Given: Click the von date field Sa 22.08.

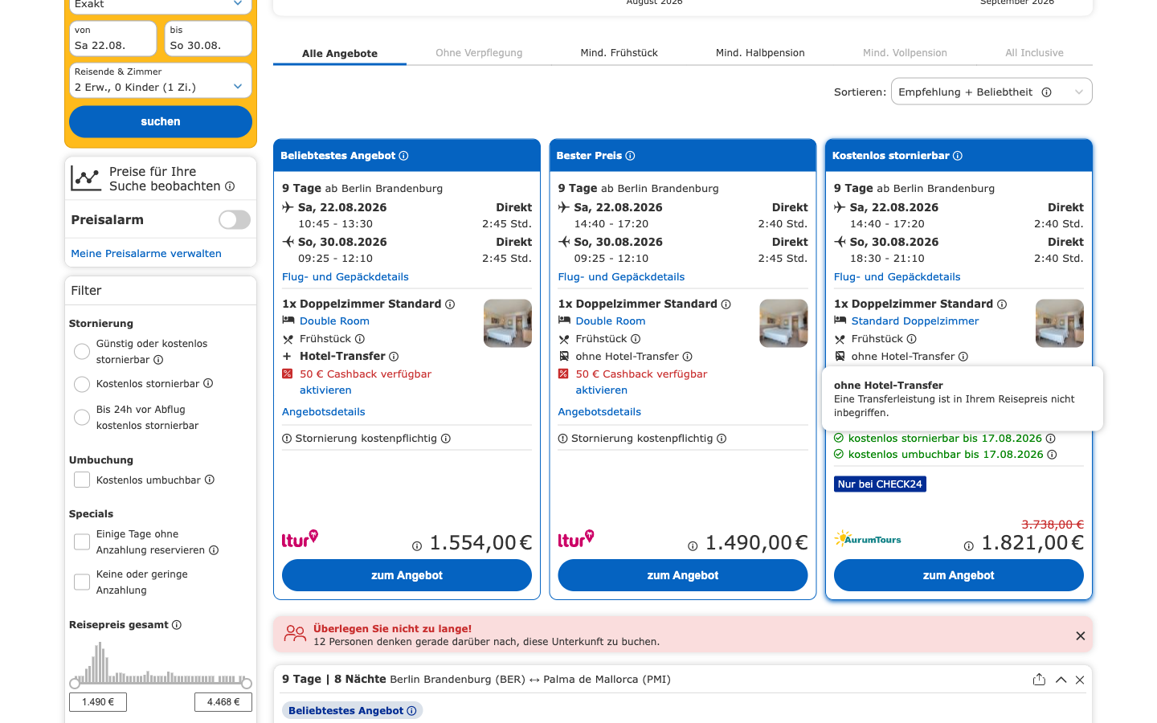Looking at the screenshot, I should click(113, 39).
